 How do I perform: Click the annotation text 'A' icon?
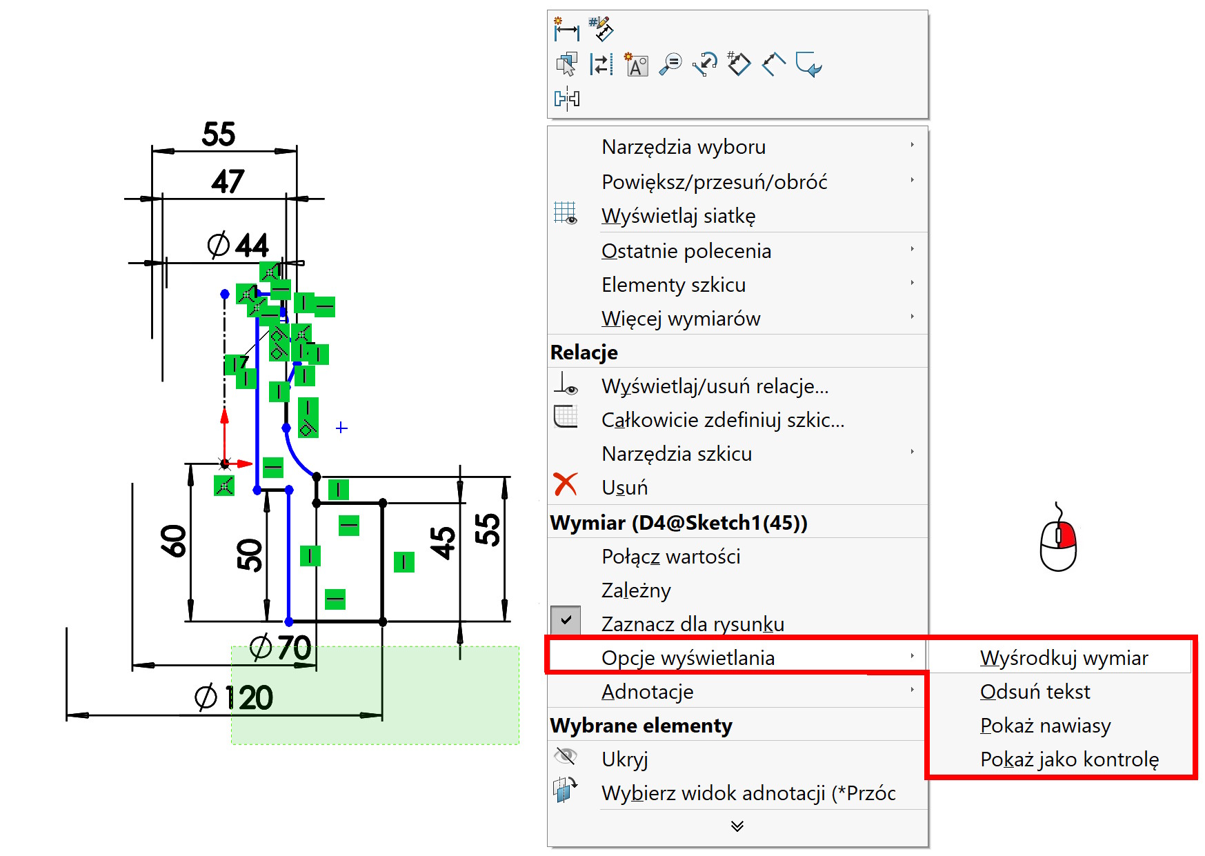[x=635, y=65]
